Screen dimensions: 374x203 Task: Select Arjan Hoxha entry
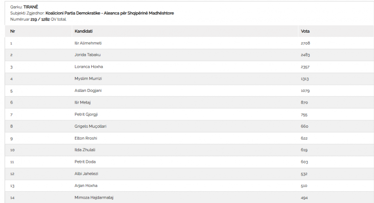point(86,185)
